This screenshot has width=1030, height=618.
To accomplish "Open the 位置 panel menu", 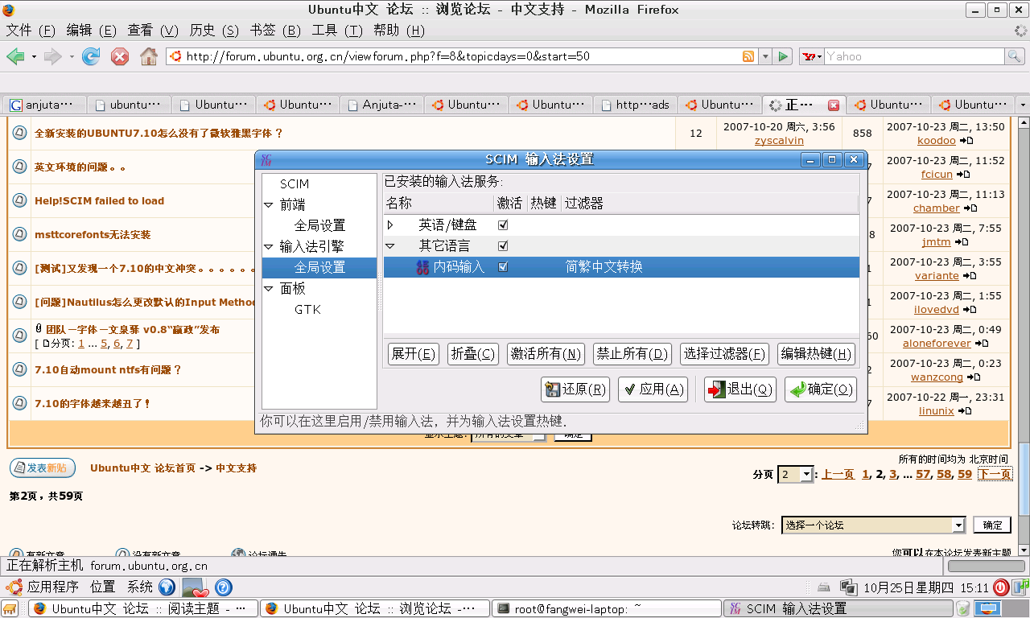I will click(103, 587).
